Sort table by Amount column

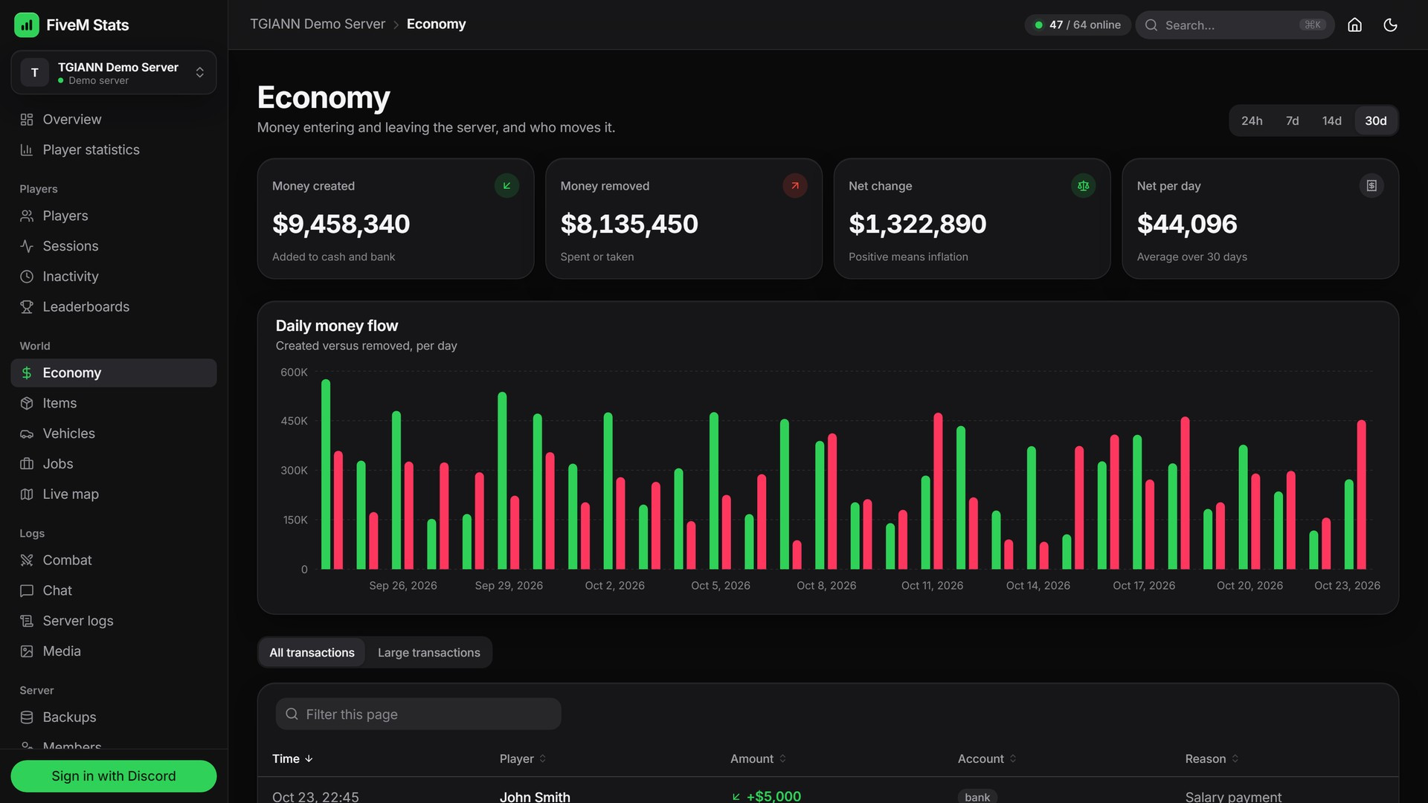pyautogui.click(x=758, y=758)
